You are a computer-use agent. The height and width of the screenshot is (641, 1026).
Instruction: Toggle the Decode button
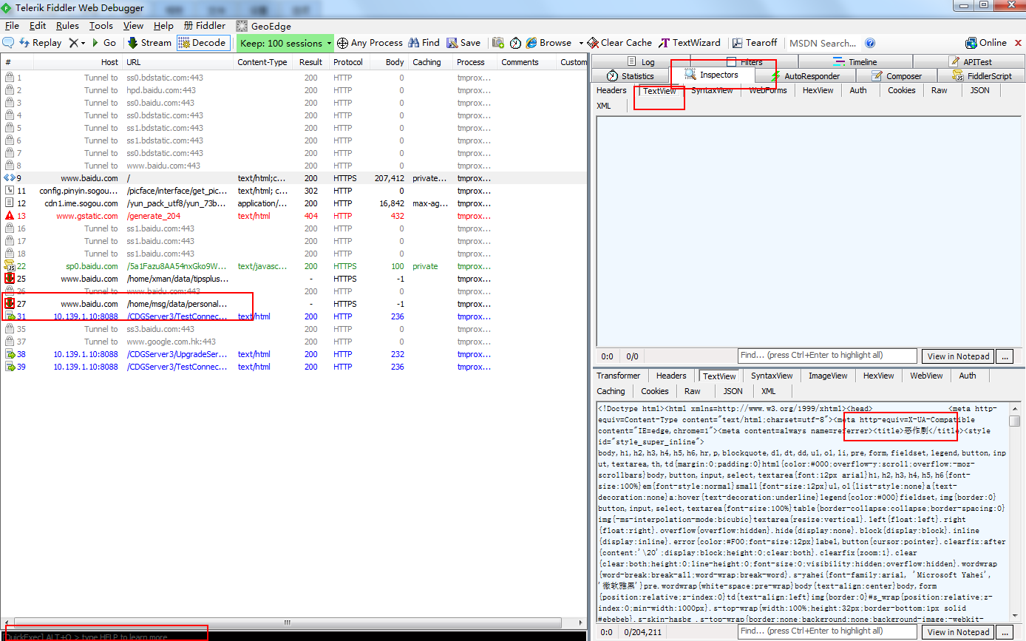(x=203, y=43)
